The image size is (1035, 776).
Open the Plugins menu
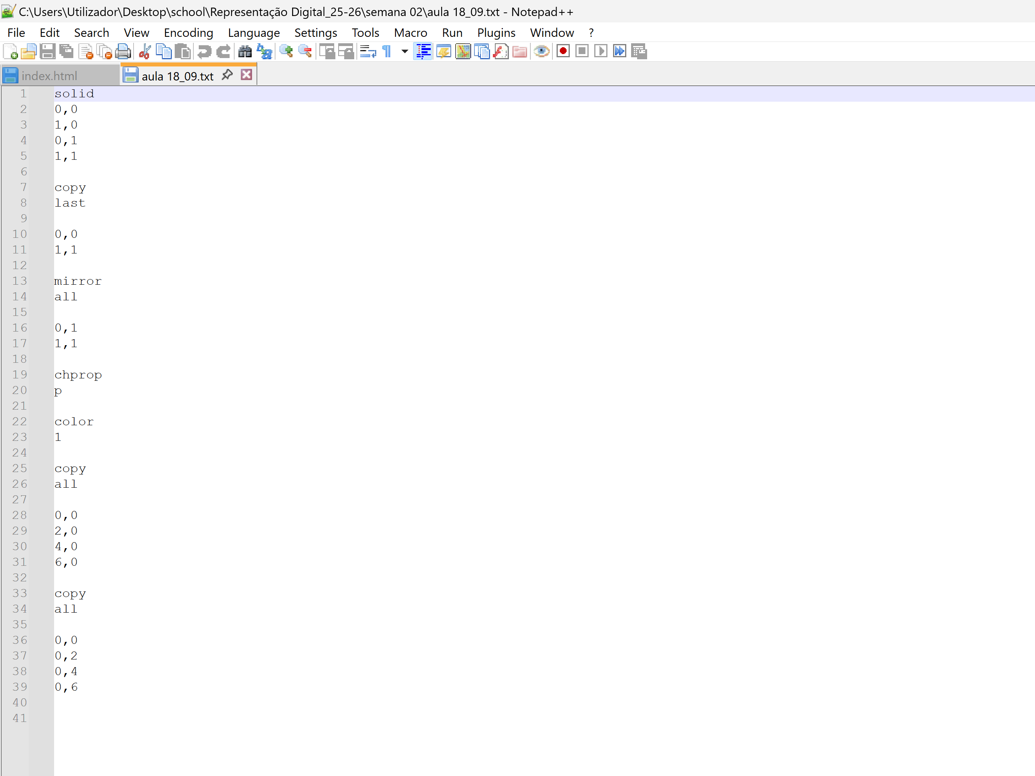pos(496,33)
